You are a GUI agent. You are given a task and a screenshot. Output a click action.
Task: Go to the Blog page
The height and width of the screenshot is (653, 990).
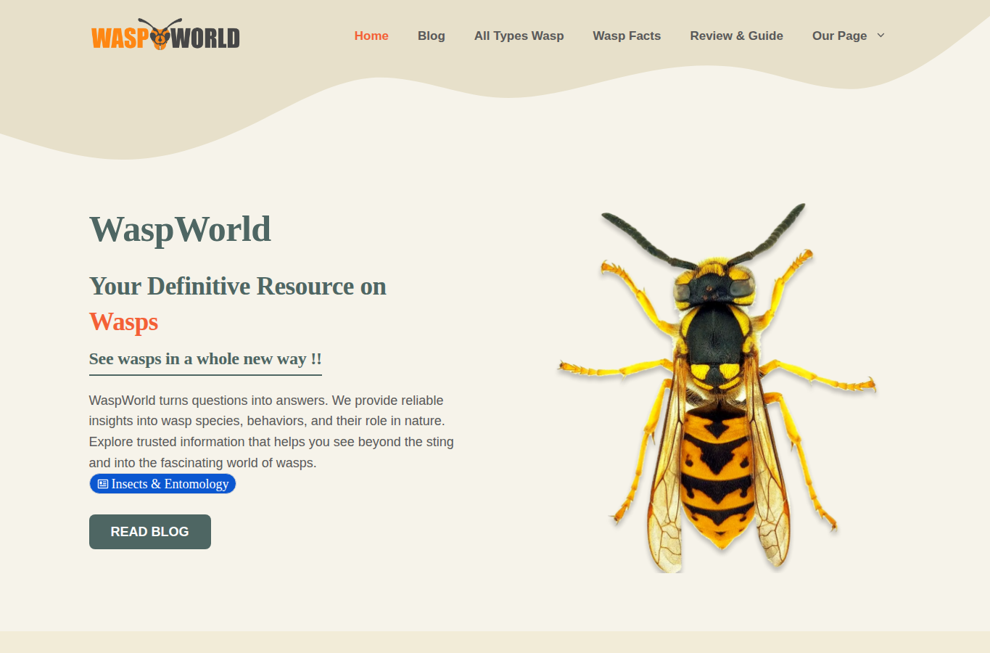pyautogui.click(x=432, y=36)
